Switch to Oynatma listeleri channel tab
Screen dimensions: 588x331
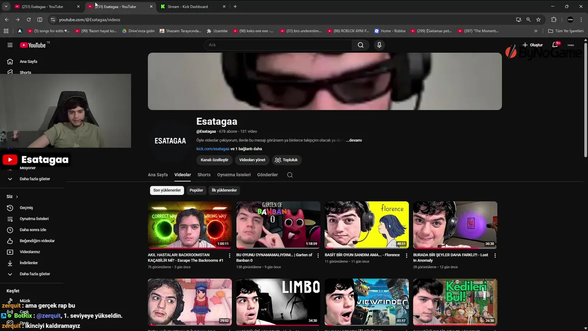pyautogui.click(x=234, y=175)
